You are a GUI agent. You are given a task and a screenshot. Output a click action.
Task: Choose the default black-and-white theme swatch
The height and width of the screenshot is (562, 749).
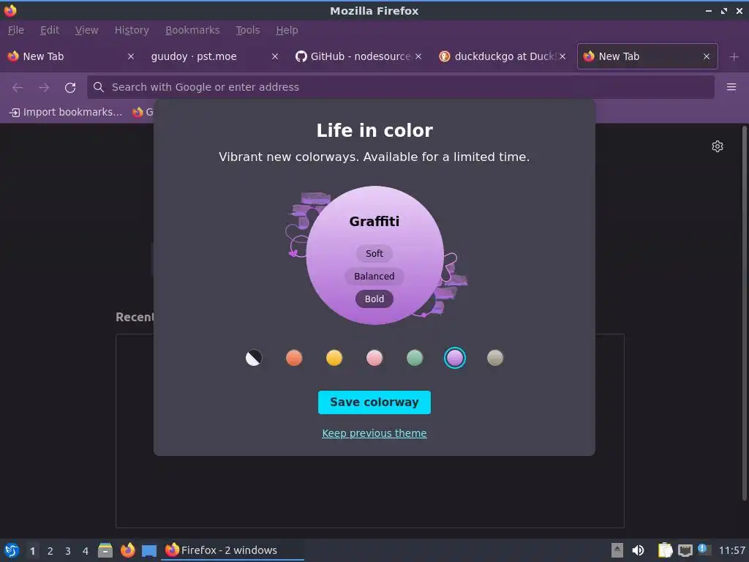click(254, 358)
